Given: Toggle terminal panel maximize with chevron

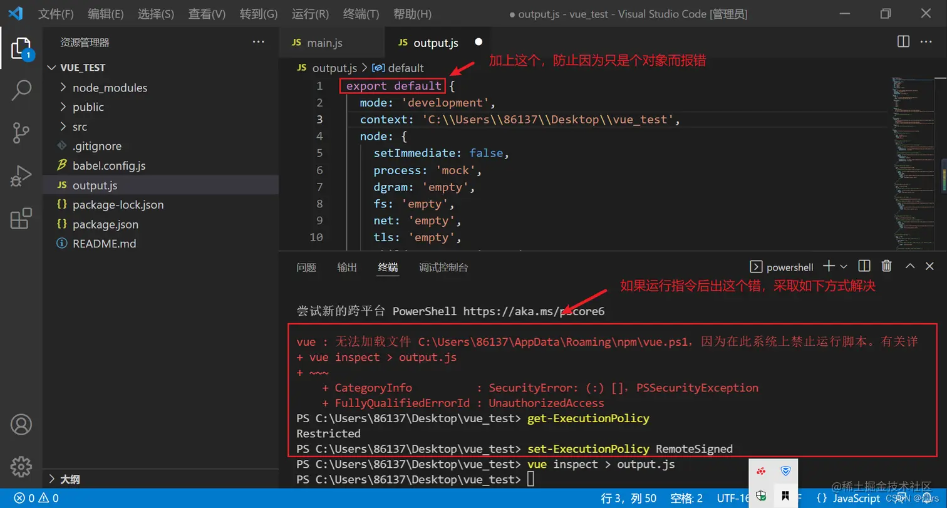Looking at the screenshot, I should (909, 266).
